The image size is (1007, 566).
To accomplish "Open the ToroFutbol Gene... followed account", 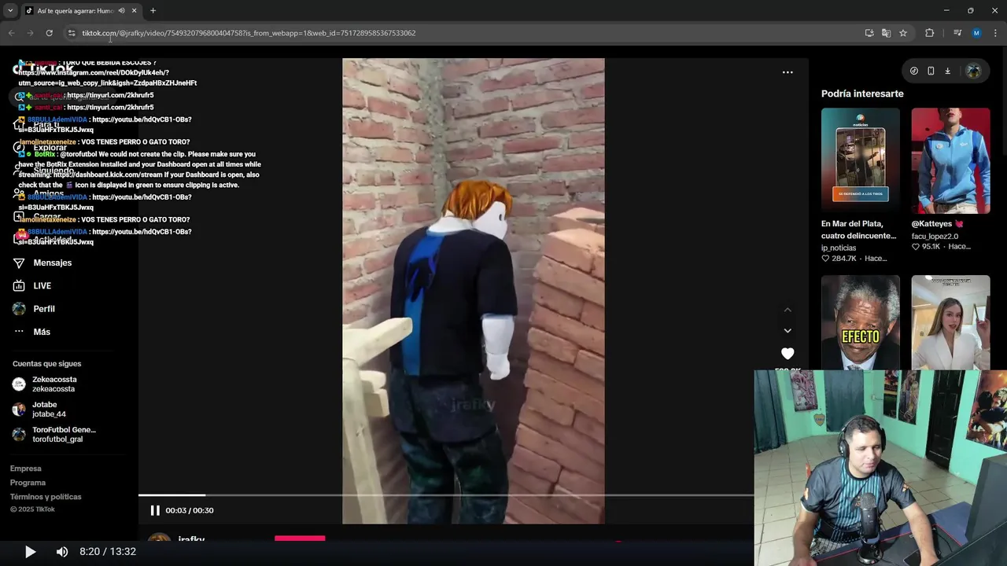I will (64, 435).
